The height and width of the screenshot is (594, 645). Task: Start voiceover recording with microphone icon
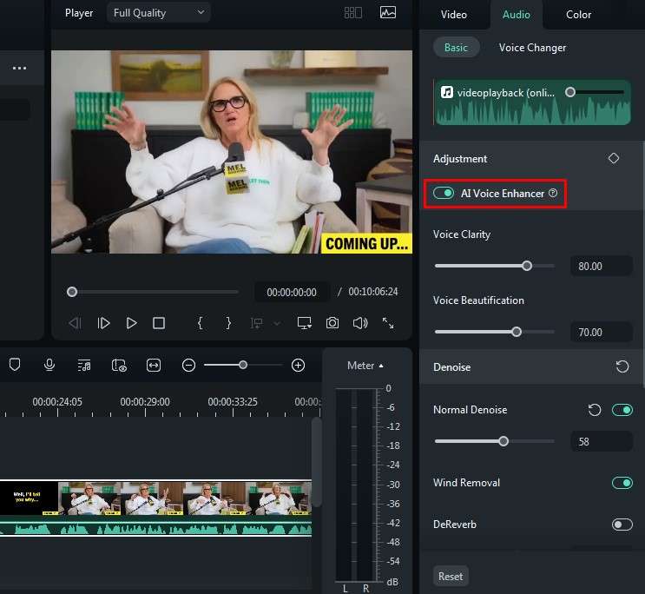(49, 365)
